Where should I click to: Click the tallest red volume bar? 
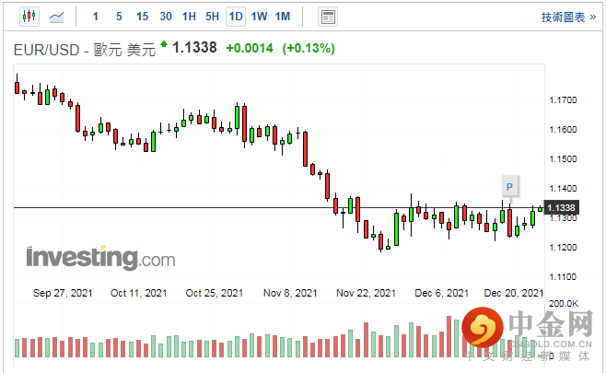click(449, 337)
